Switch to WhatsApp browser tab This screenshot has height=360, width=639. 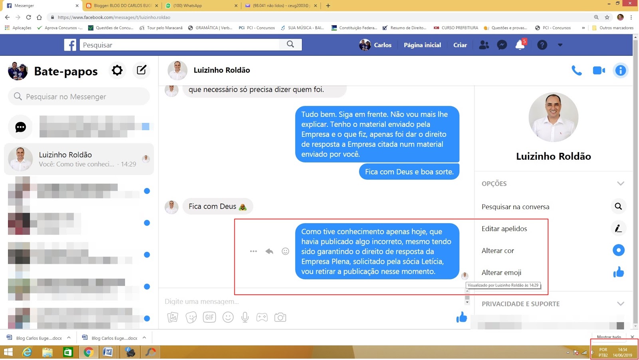click(201, 6)
